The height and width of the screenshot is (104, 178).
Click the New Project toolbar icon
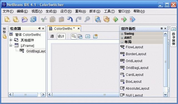[16, 19]
